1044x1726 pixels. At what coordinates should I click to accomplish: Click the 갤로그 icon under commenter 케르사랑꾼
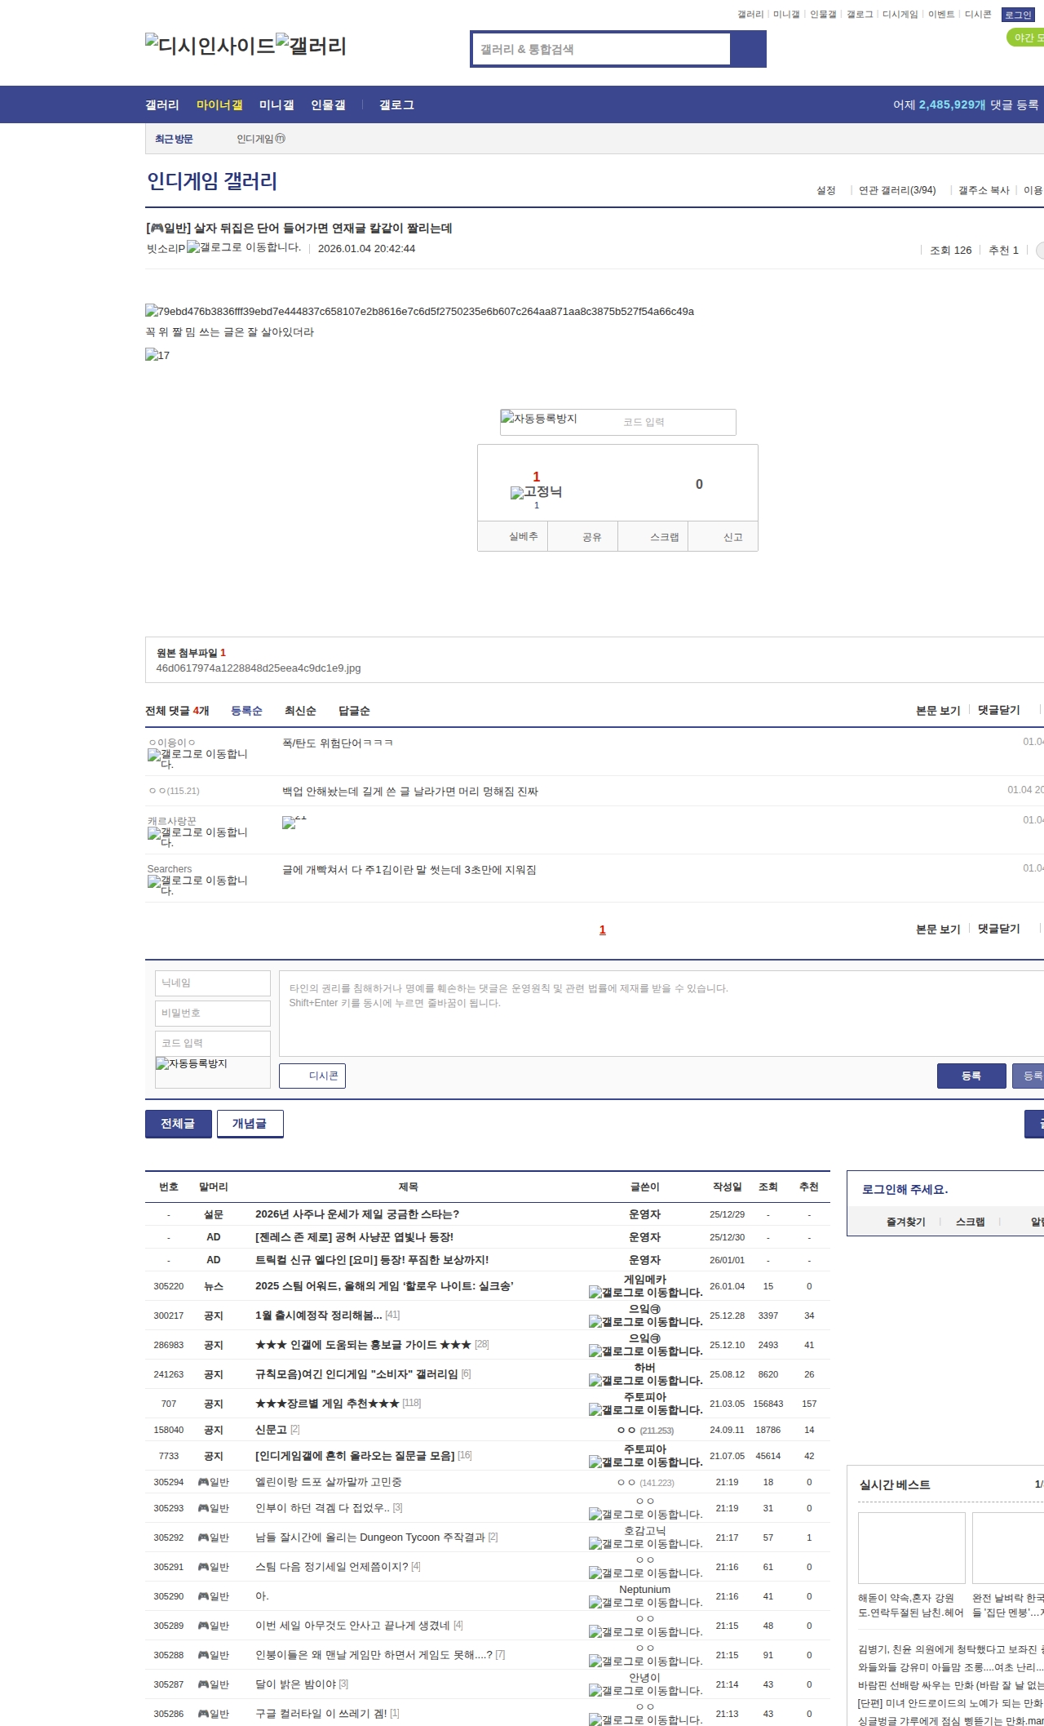coord(197,836)
